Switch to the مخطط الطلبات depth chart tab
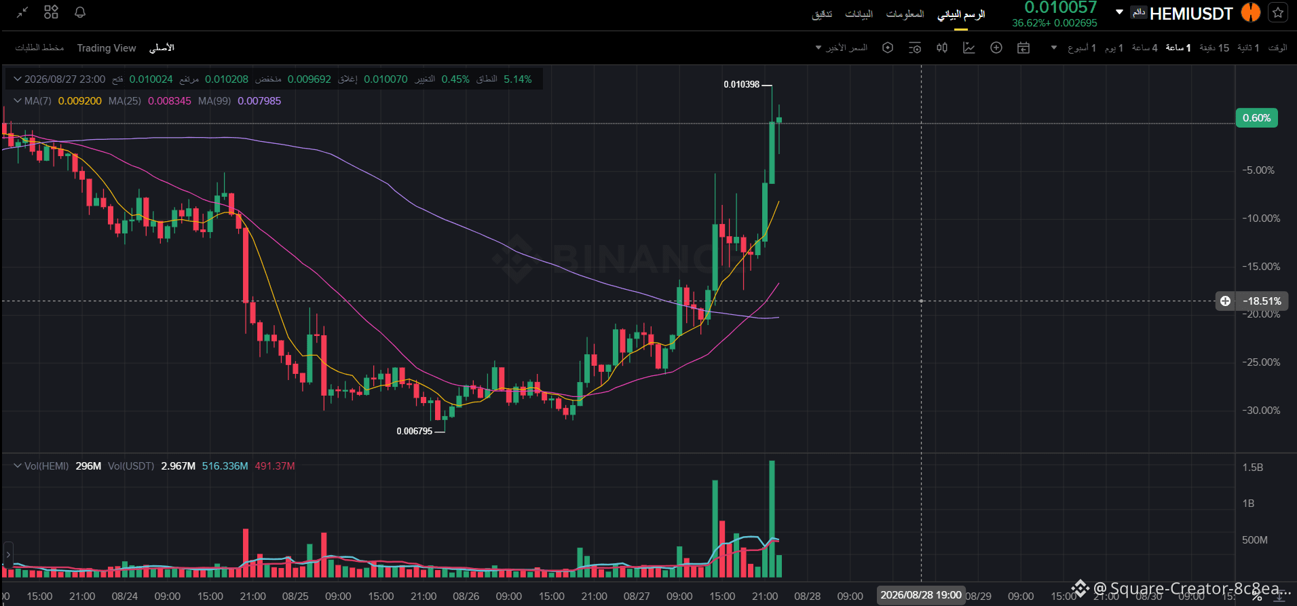The height and width of the screenshot is (606, 1297). [39, 48]
